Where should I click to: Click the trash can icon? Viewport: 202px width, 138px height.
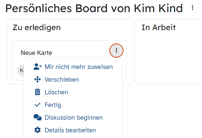(38, 92)
